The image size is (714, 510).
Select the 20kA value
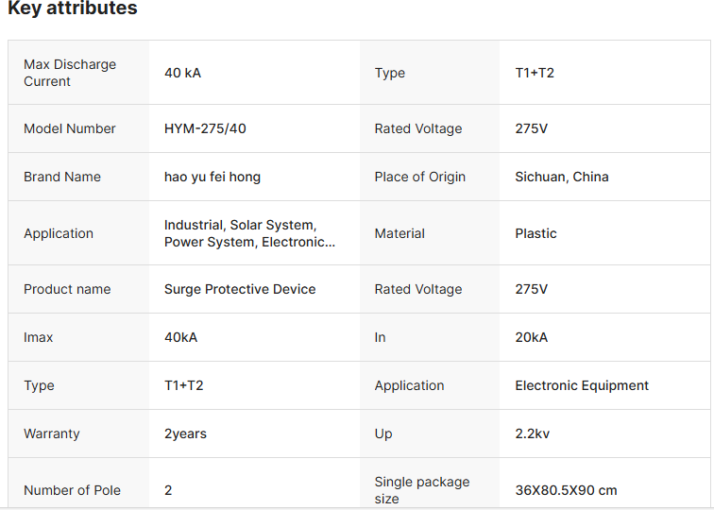pos(531,337)
